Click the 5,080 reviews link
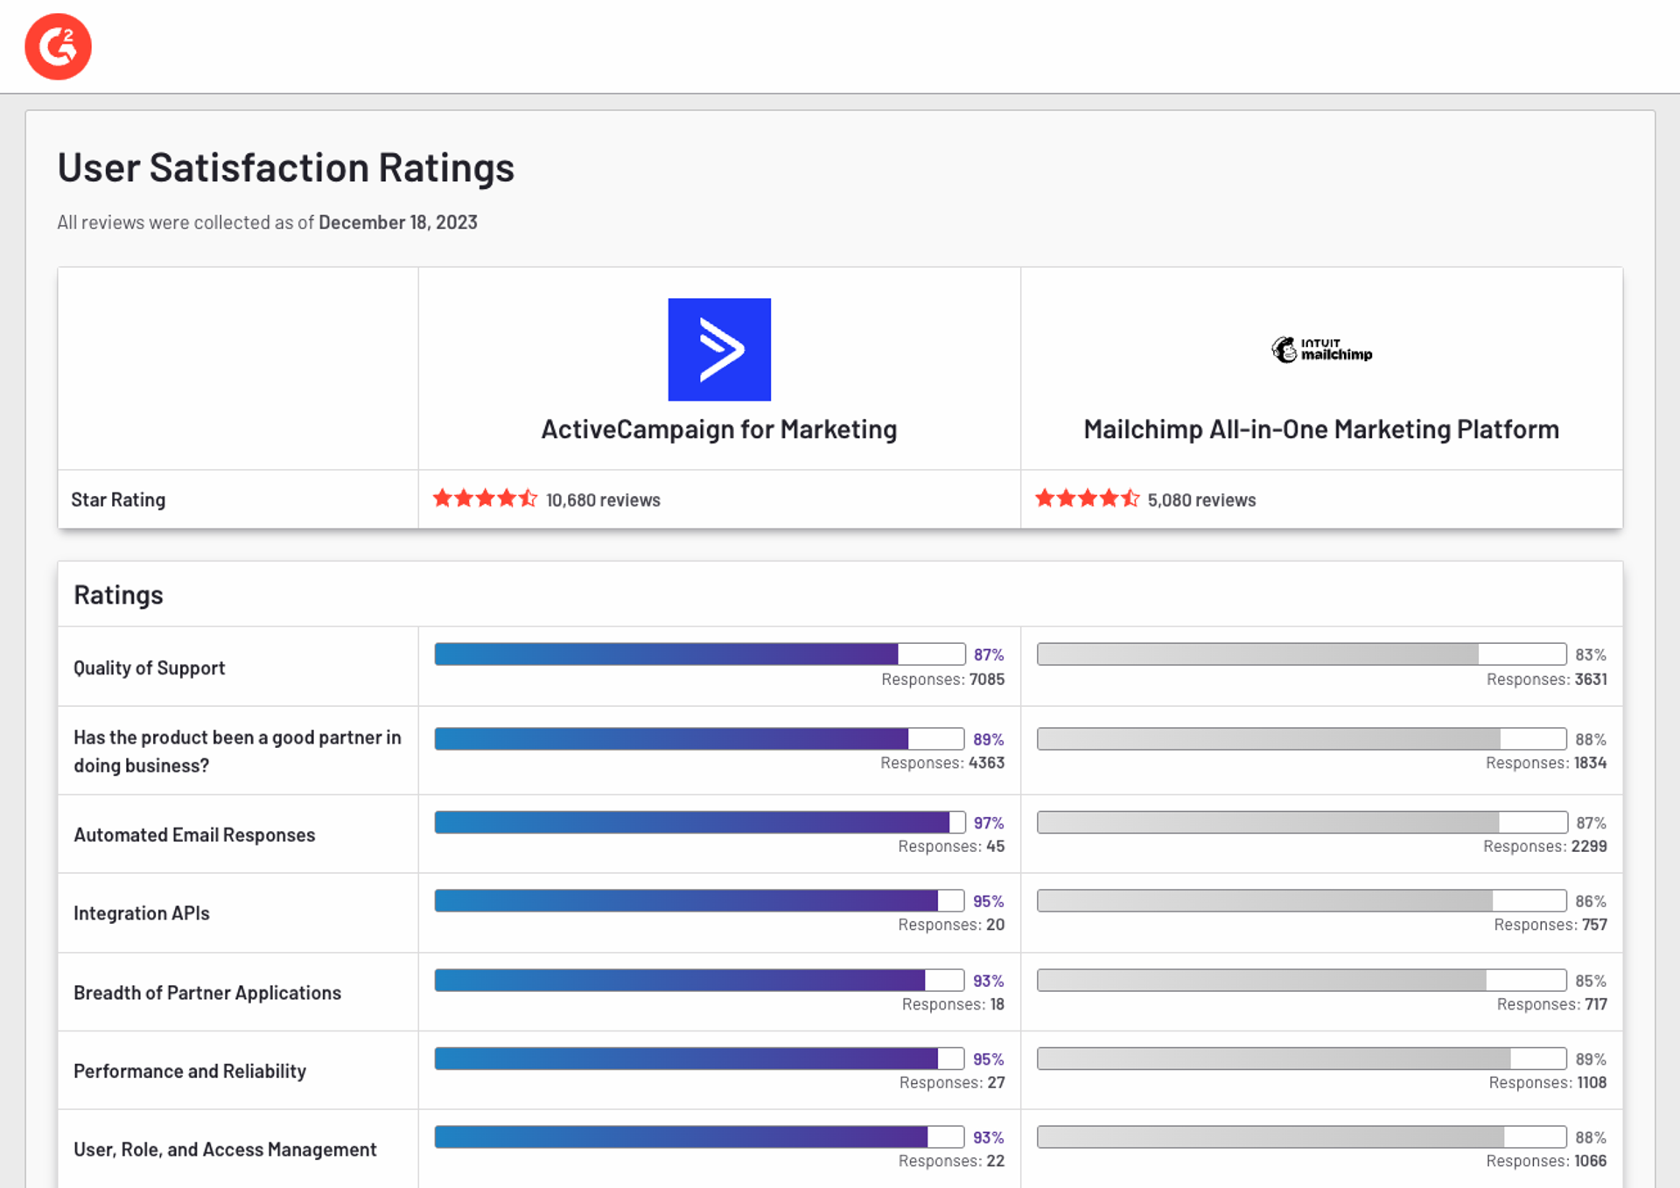This screenshot has width=1680, height=1188. 1201,500
